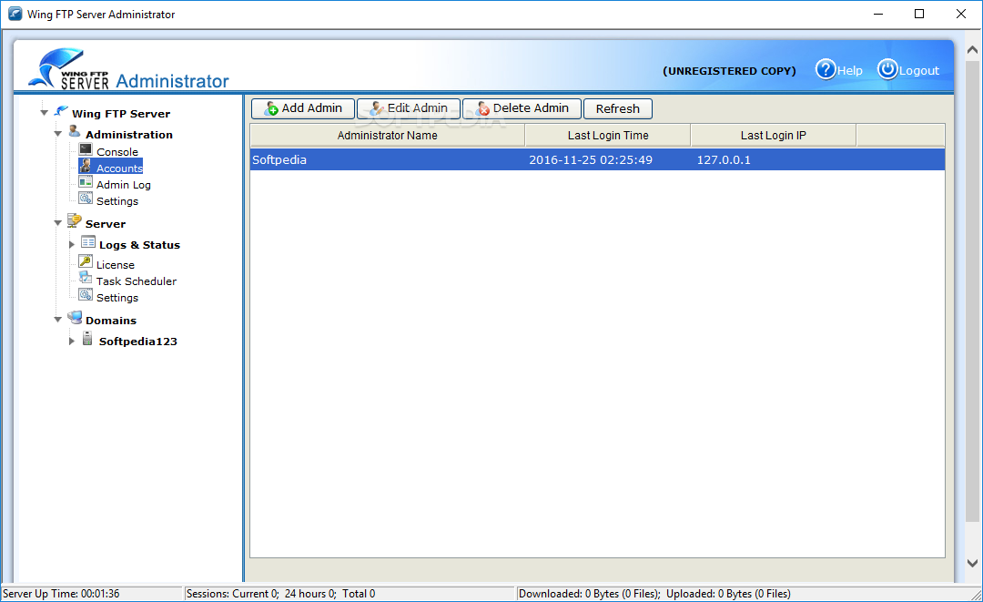Viewport: 983px width, 602px height.
Task: Select the Domains node label
Action: click(111, 321)
